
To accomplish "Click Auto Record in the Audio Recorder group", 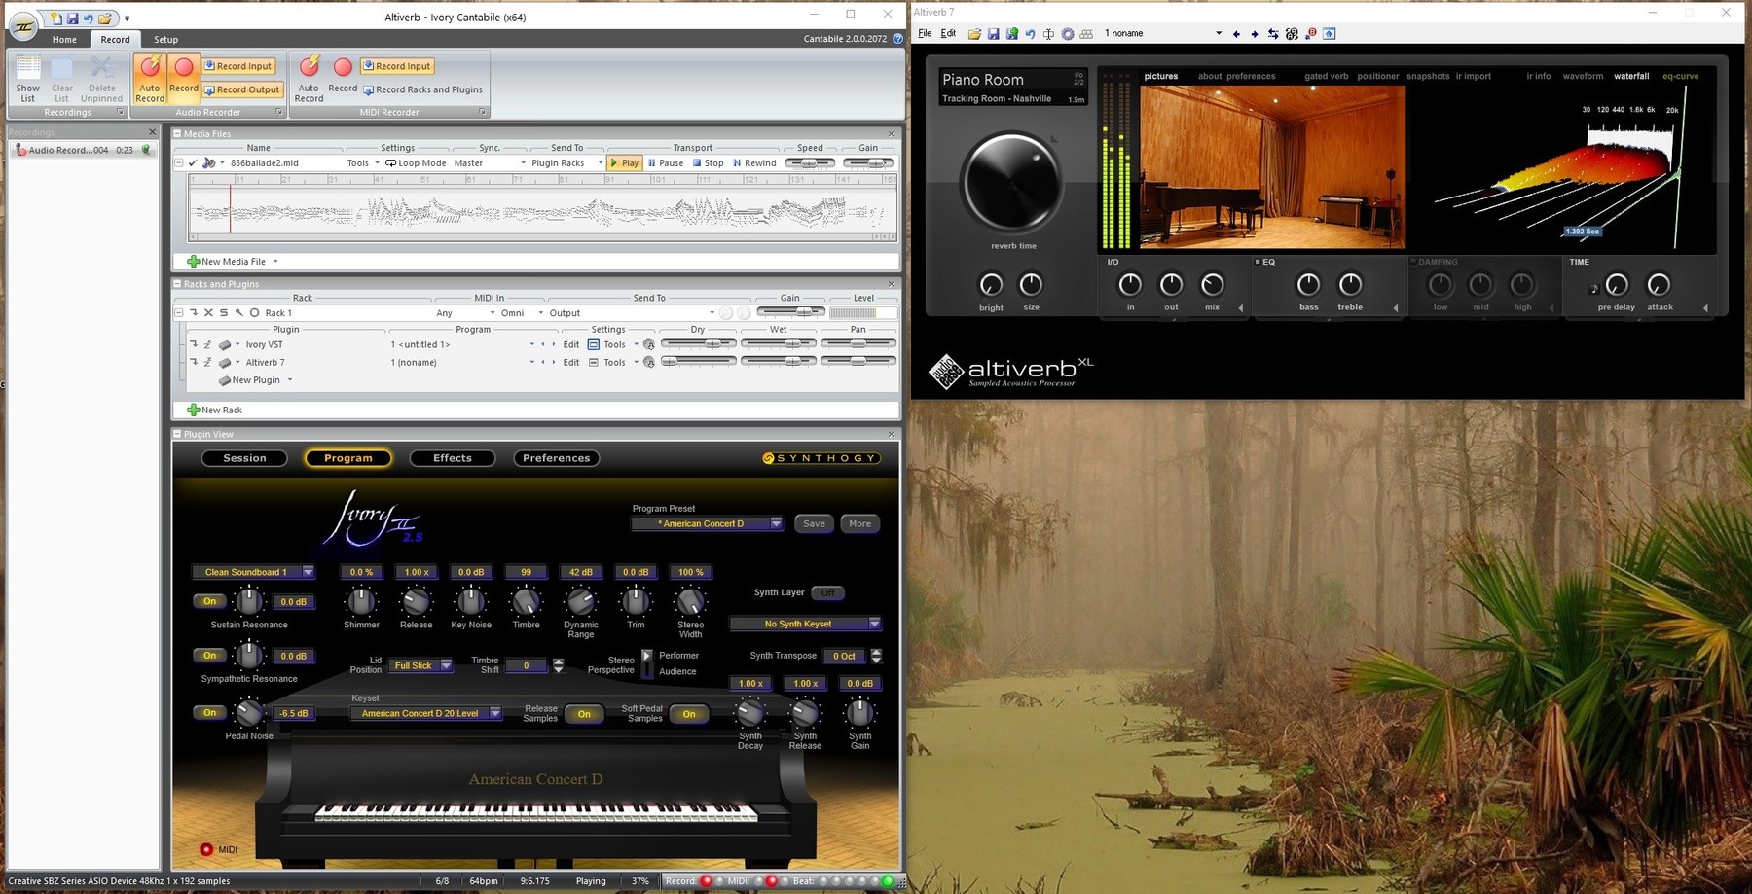I will tap(149, 78).
